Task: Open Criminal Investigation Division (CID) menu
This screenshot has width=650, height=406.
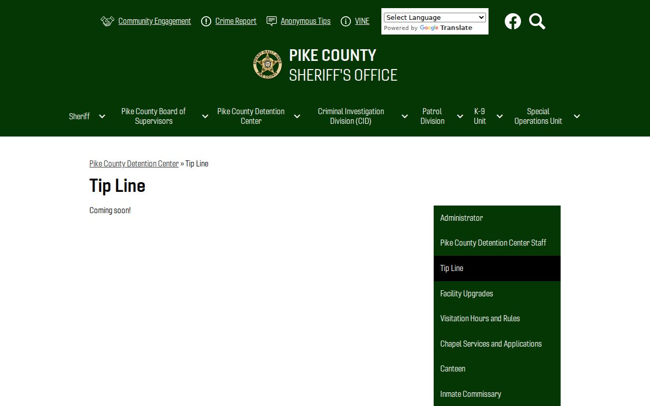Action: coord(351,116)
